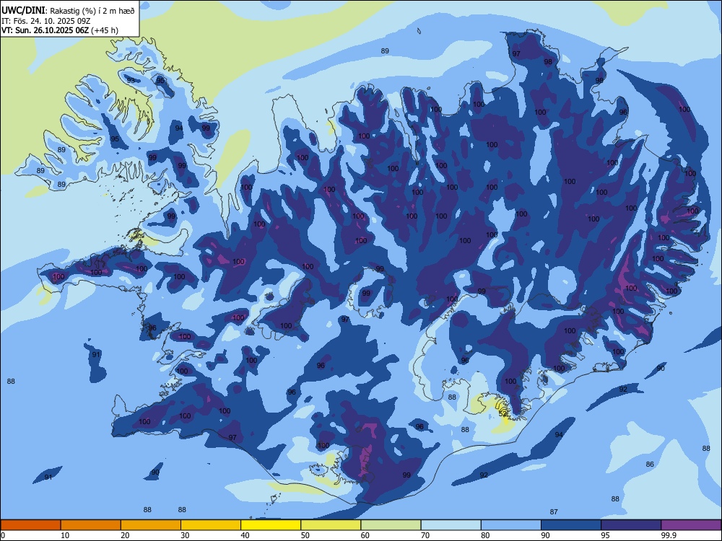Pick the purple legend swatch above 99.9
The image size is (722, 541).
(x=691, y=525)
